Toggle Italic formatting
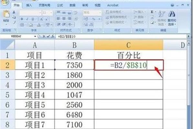 coord(27,19)
